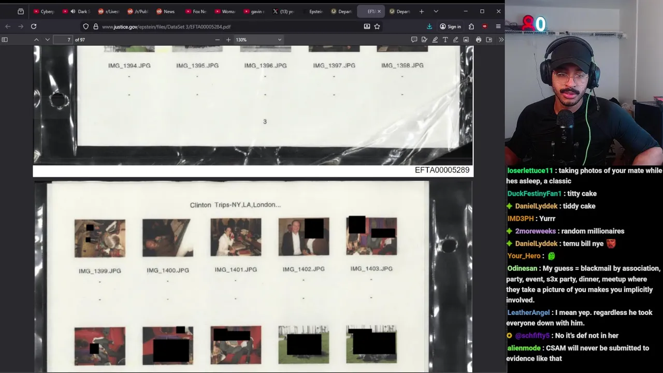Image resolution: width=663 pixels, height=373 pixels.
Task: Switch to the X (13) tab
Action: pos(283,11)
